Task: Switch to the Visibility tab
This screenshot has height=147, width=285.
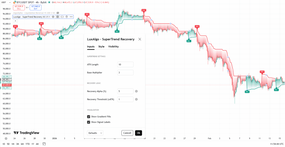Action: click(113, 47)
